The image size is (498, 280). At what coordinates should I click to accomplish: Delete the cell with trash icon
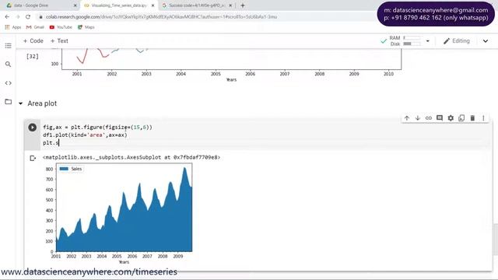click(x=472, y=118)
